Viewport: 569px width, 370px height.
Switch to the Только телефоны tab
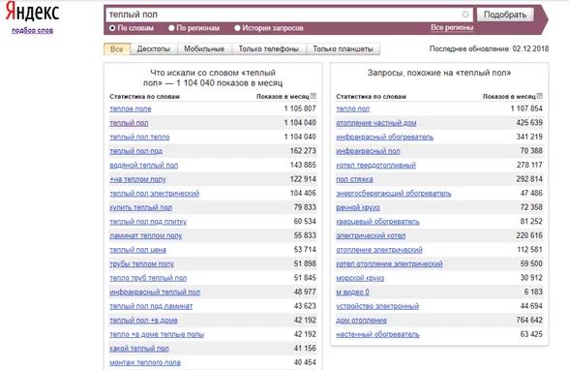point(269,49)
